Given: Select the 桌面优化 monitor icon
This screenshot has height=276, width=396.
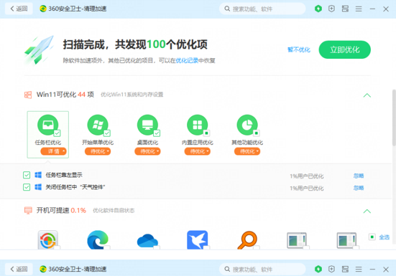Looking at the screenshot, I should click(x=147, y=125).
